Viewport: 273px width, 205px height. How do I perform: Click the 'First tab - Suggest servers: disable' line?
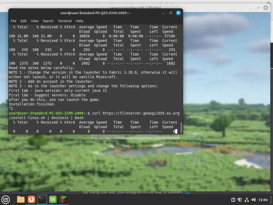[x=47, y=95]
